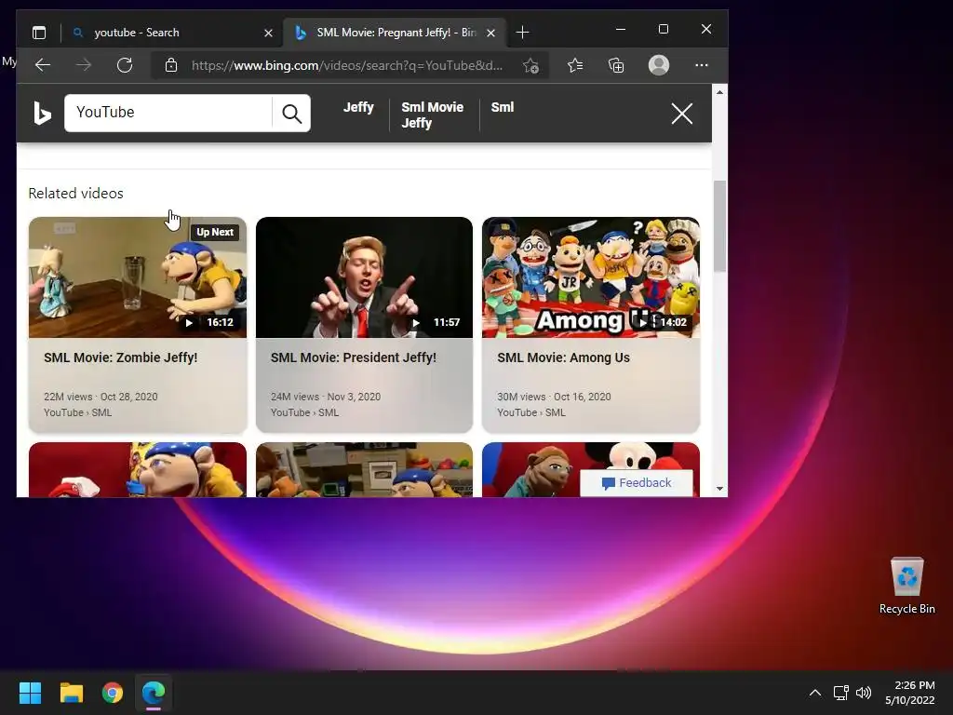Focus the YouTube search box
The width and height of the screenshot is (953, 715).
coord(168,113)
